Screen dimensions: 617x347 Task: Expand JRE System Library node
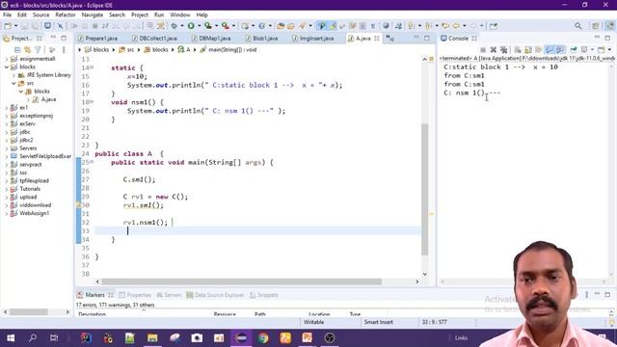[x=13, y=75]
